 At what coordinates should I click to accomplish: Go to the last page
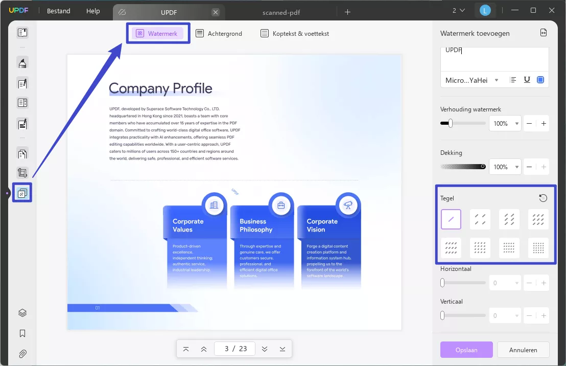click(282, 349)
